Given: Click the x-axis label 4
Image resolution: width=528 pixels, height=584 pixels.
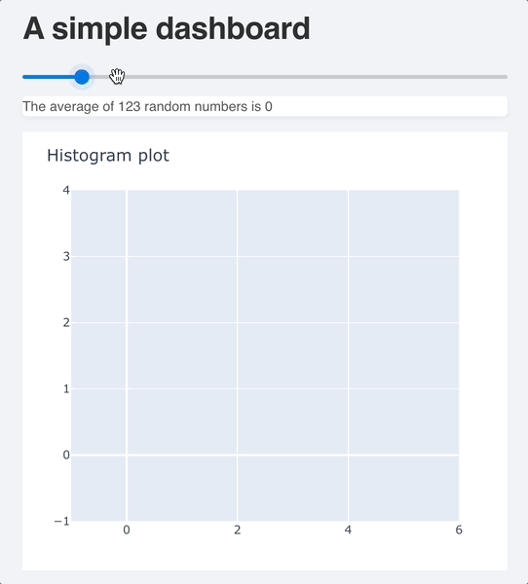Looking at the screenshot, I should coord(348,530).
